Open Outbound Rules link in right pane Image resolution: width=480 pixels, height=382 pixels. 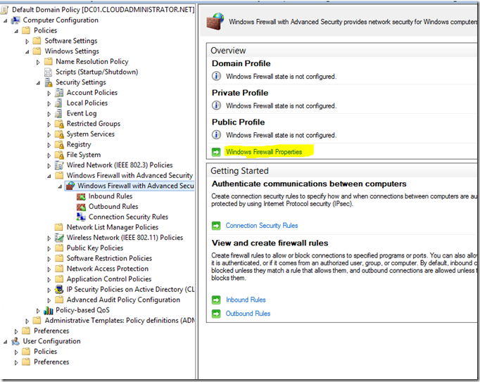point(248,314)
